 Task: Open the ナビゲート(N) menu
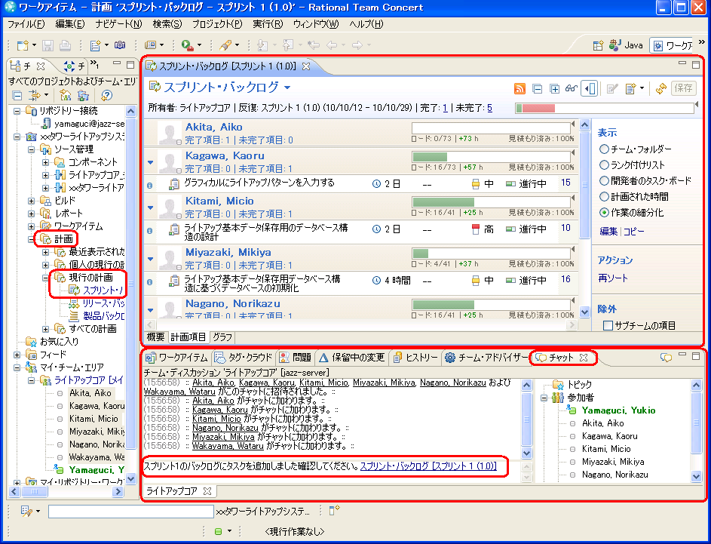[x=118, y=24]
